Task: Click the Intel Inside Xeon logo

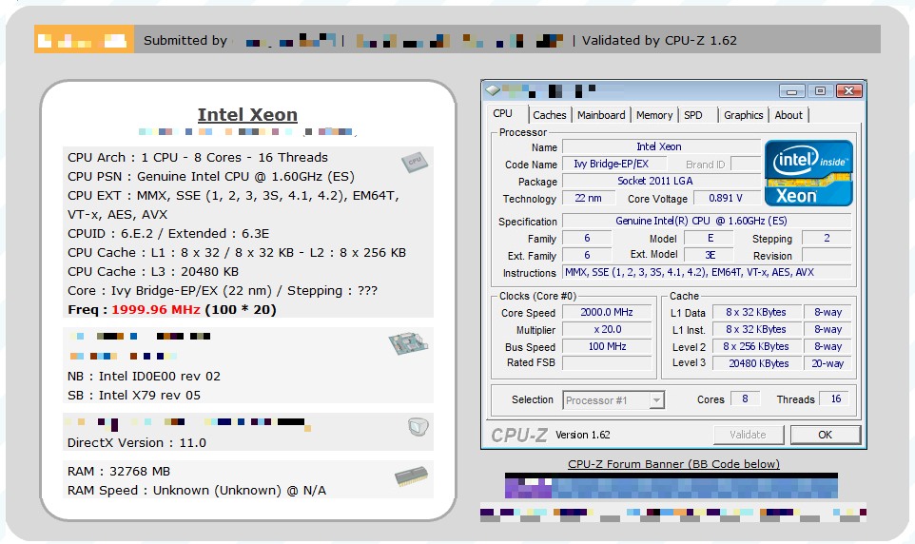Action: [x=809, y=172]
